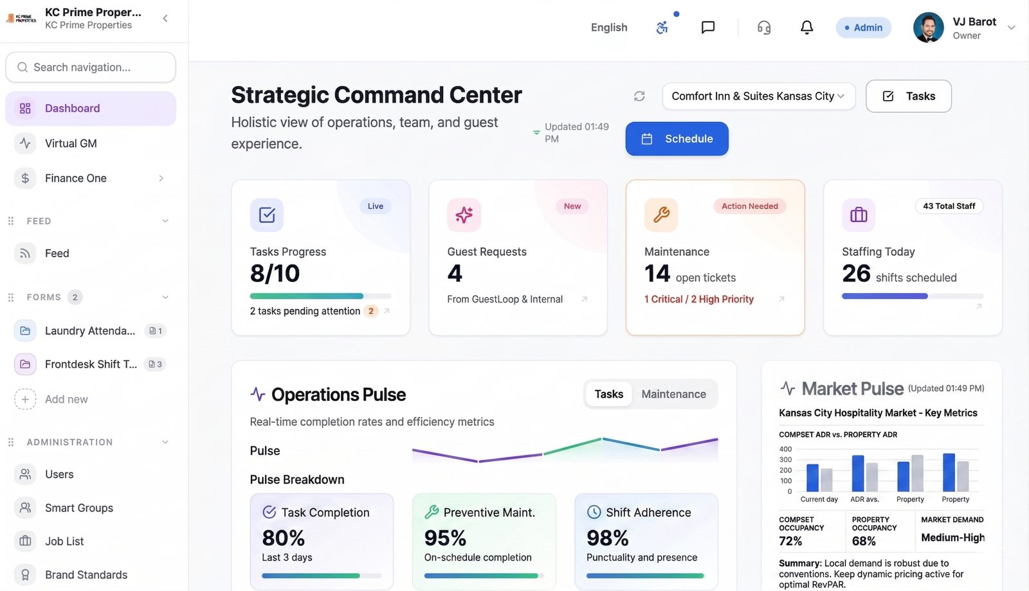
Task: Expand the VJ Barot profile chevron
Action: tap(1011, 28)
